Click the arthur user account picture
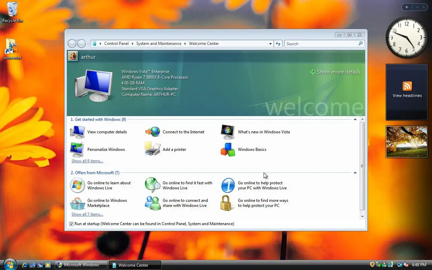The width and height of the screenshot is (432, 270). [x=73, y=56]
